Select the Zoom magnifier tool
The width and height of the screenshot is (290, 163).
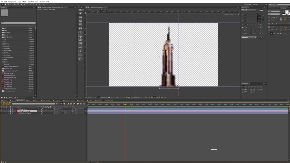8,5
